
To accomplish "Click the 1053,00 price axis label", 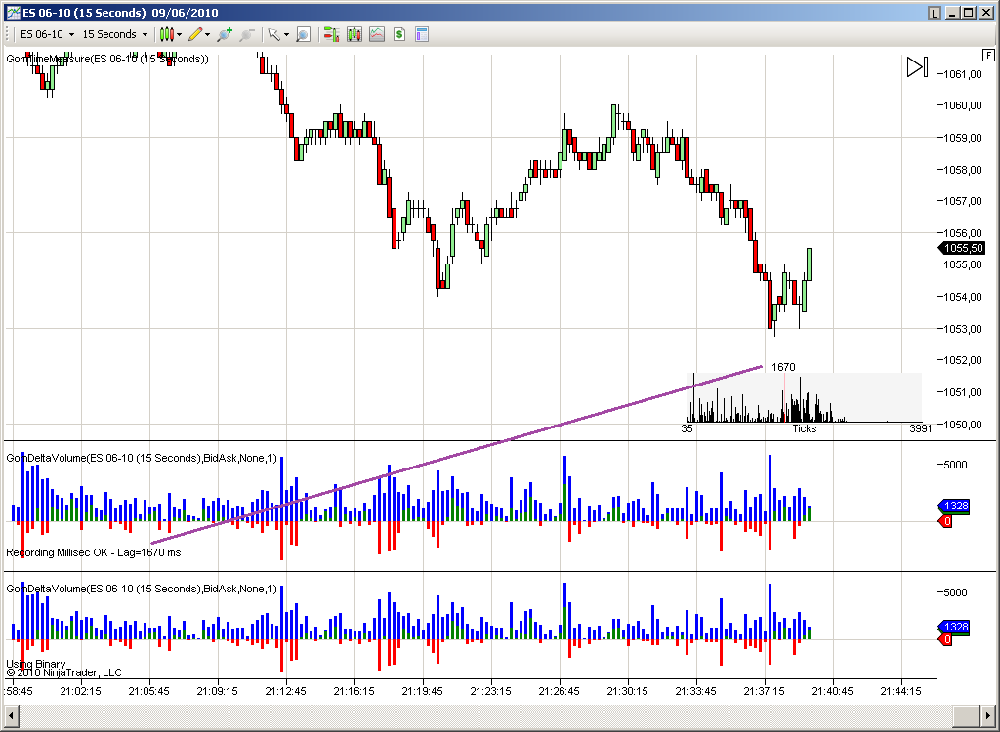I will pyautogui.click(x=962, y=328).
